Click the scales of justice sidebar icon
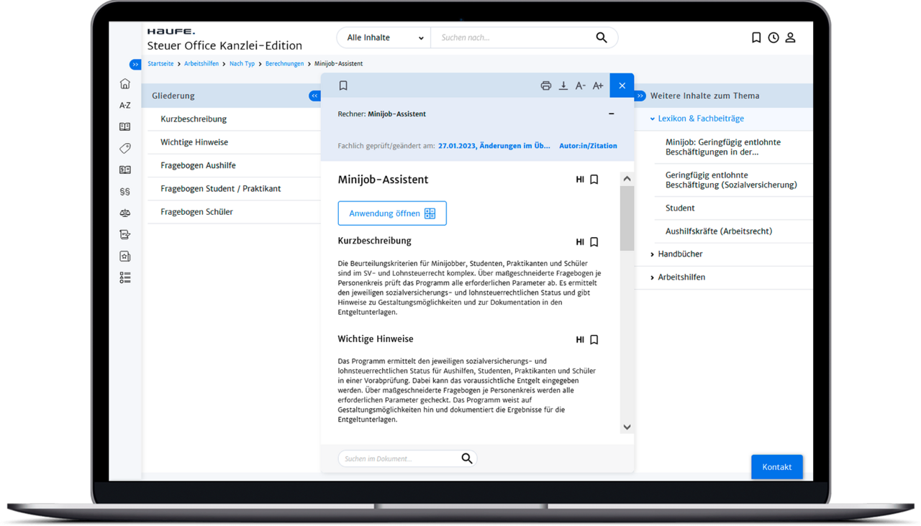921x526 pixels. coord(124,213)
